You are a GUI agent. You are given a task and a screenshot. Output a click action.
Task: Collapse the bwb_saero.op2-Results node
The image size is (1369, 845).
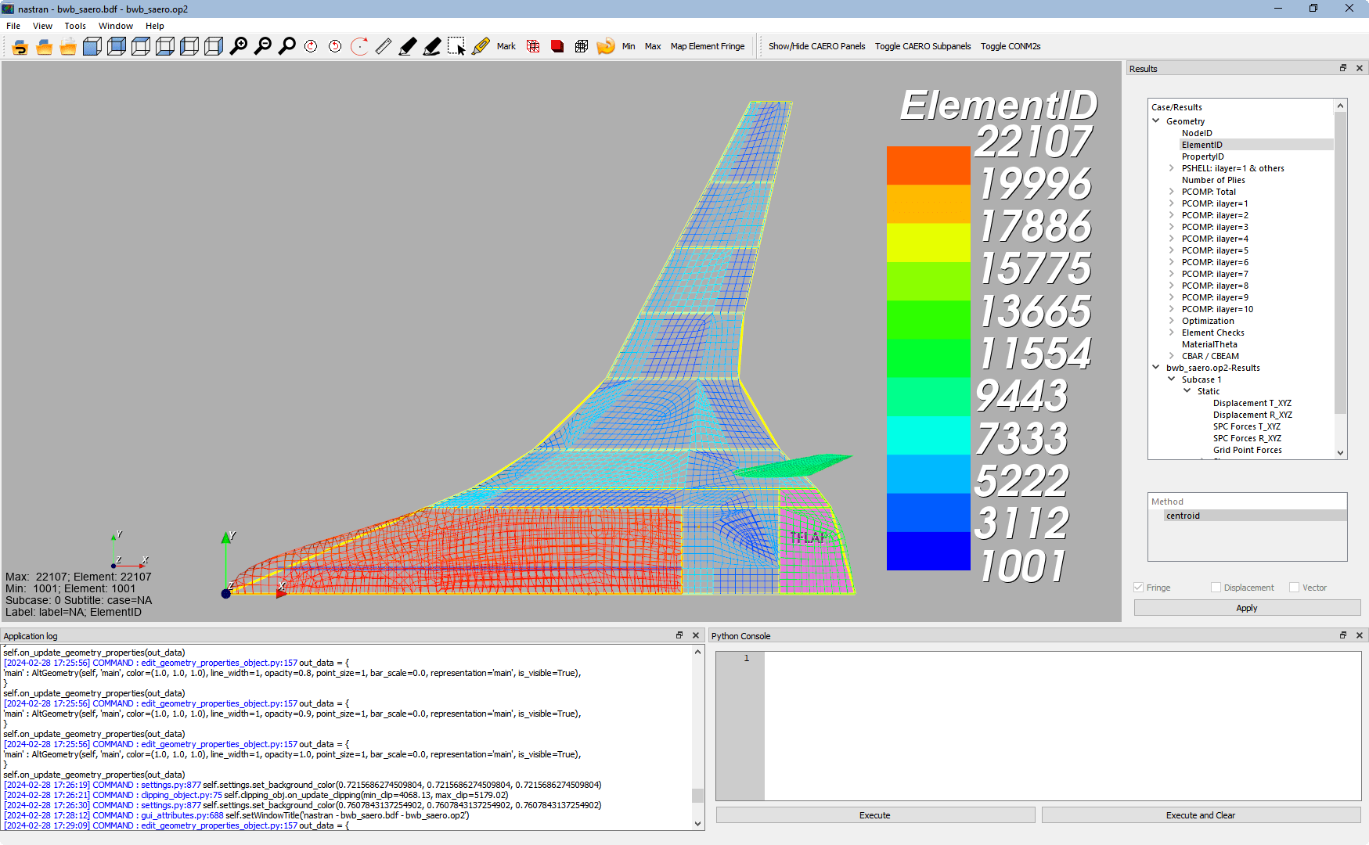pyautogui.click(x=1156, y=367)
